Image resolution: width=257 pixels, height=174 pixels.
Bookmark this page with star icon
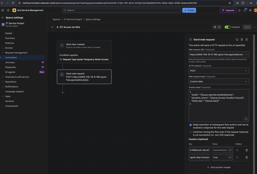coord(230,3)
